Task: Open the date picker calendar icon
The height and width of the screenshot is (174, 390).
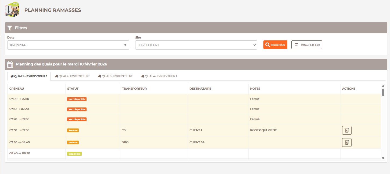Action: click(124, 45)
